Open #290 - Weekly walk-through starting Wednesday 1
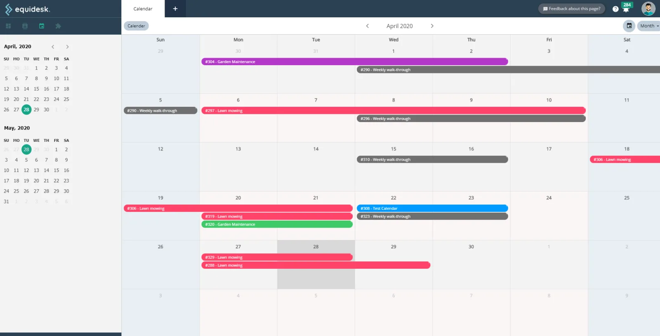This screenshot has height=336, width=660. [x=508, y=70]
